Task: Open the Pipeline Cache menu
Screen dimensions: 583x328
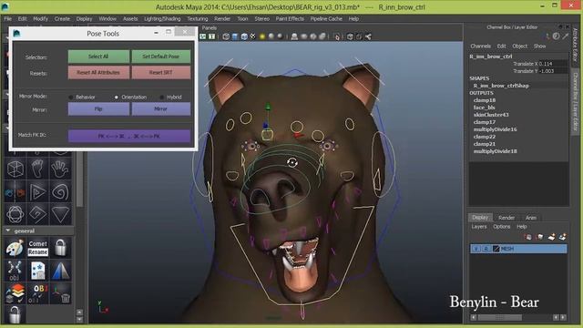Action: 326,18
